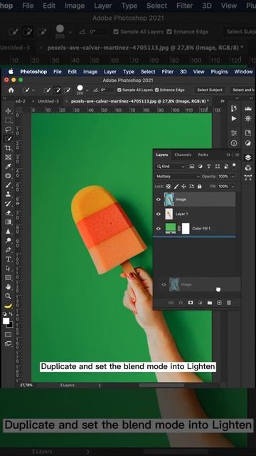Hide Layer 1 visibility eye
Screen dimensions: 256x456
click(x=159, y=214)
